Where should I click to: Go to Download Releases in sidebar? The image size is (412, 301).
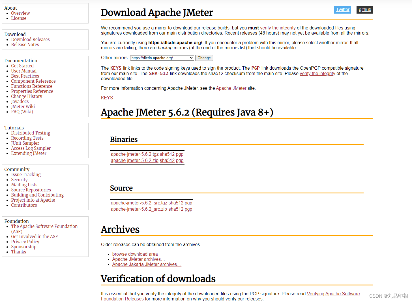pos(30,40)
